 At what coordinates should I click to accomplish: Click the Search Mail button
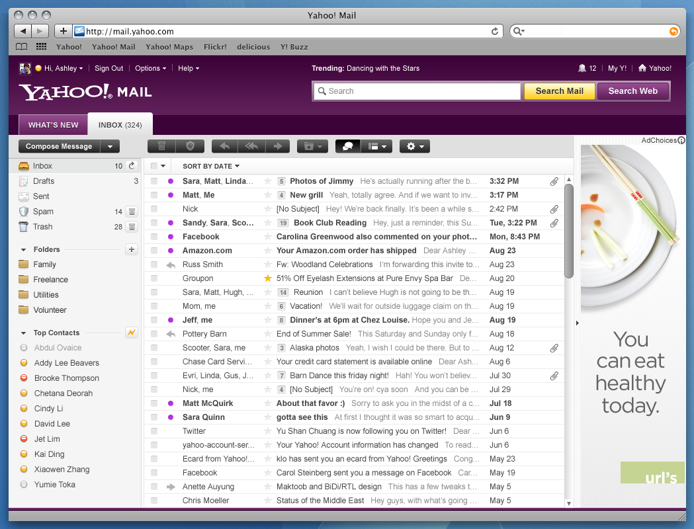click(x=560, y=91)
